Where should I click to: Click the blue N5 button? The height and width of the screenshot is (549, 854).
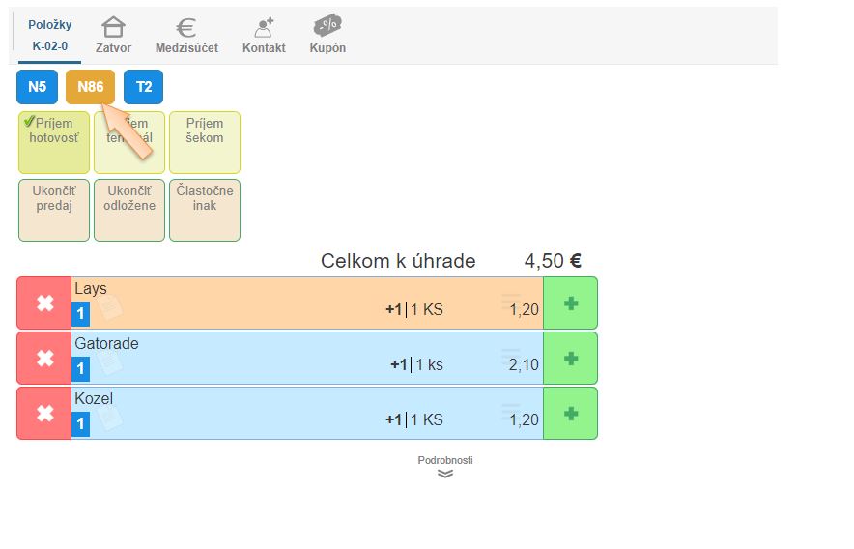[37, 87]
